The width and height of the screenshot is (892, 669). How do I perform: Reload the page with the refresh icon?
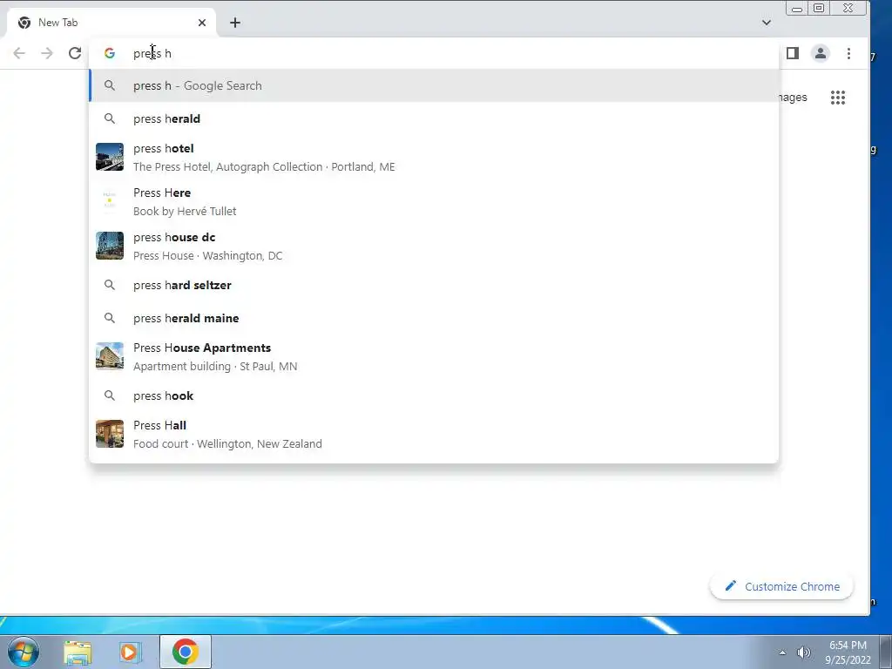point(75,53)
